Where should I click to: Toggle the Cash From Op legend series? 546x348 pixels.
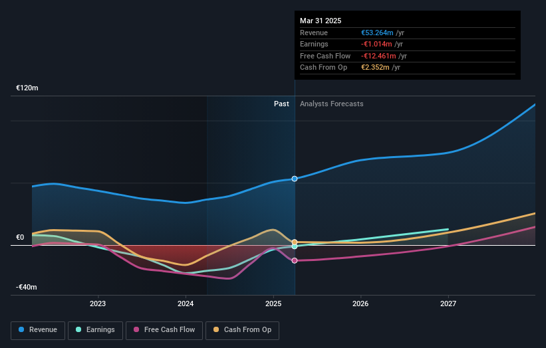[242, 330]
